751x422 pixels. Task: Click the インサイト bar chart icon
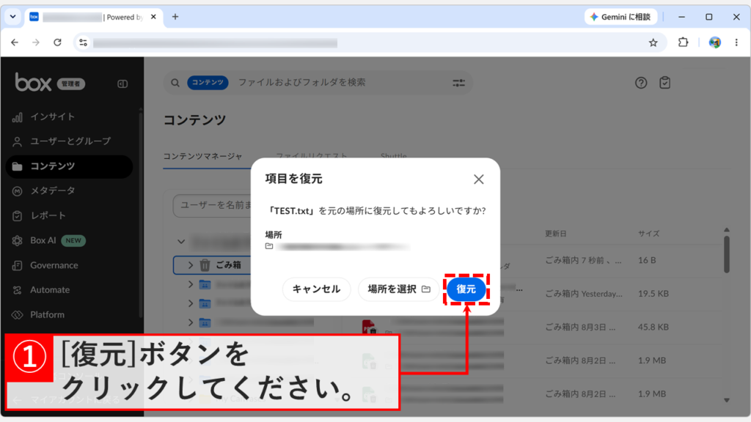click(18, 117)
